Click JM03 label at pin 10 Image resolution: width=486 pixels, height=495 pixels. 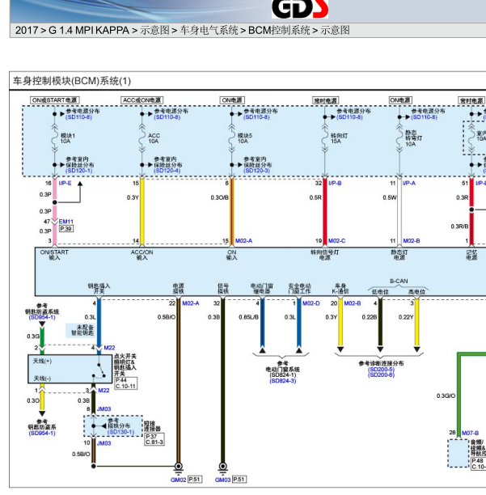(104, 443)
